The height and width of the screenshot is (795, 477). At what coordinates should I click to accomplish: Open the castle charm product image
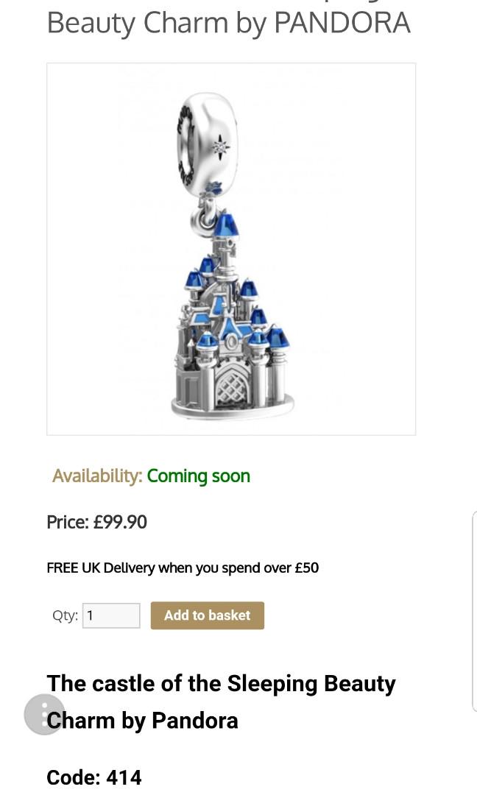coord(231,249)
